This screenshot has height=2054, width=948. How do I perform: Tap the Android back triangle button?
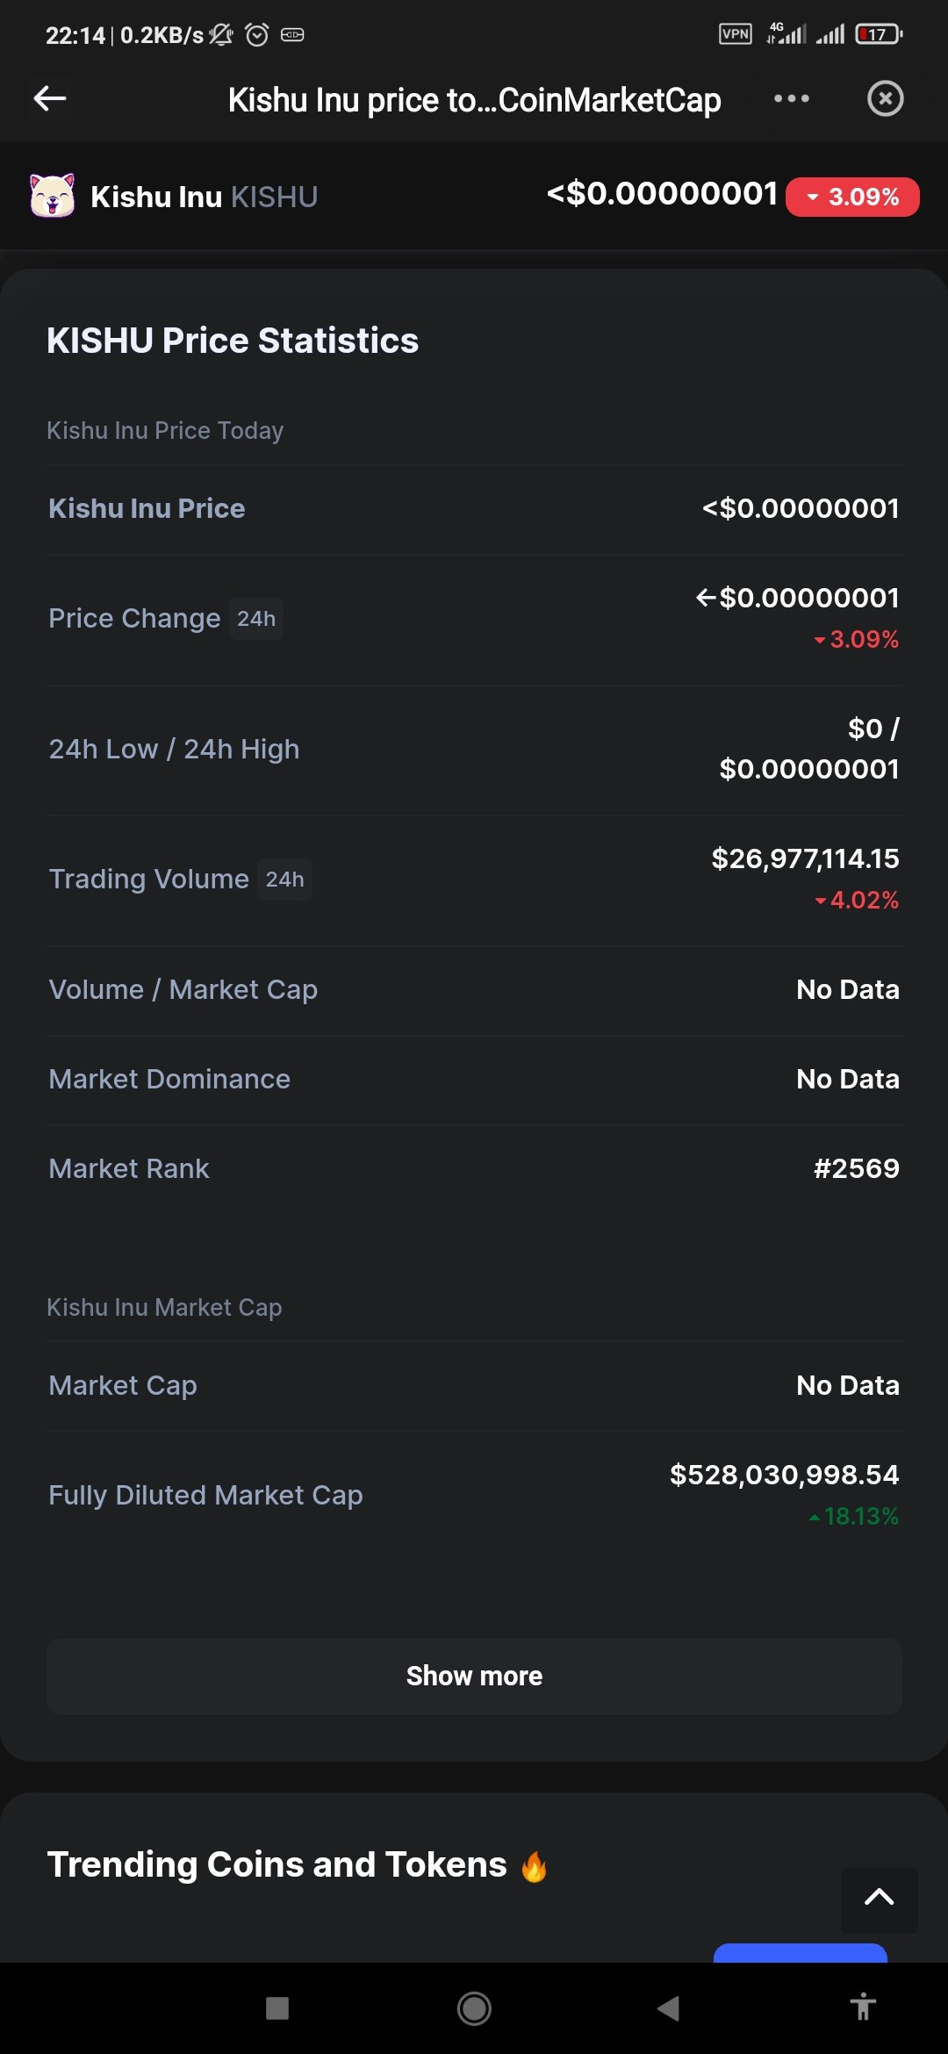(669, 2008)
